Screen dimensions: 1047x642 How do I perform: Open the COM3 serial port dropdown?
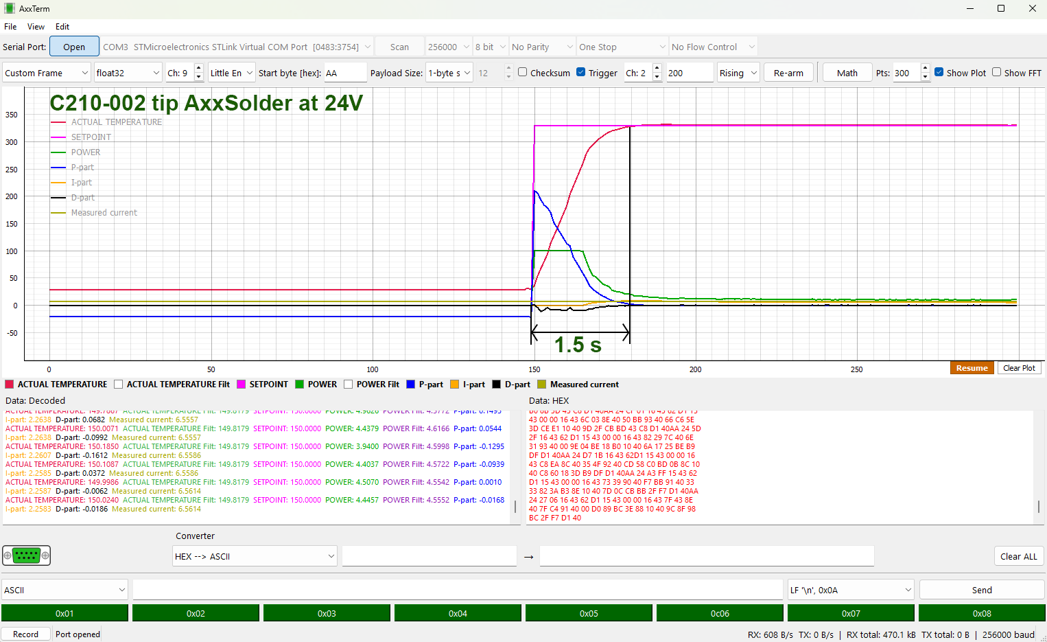[237, 47]
